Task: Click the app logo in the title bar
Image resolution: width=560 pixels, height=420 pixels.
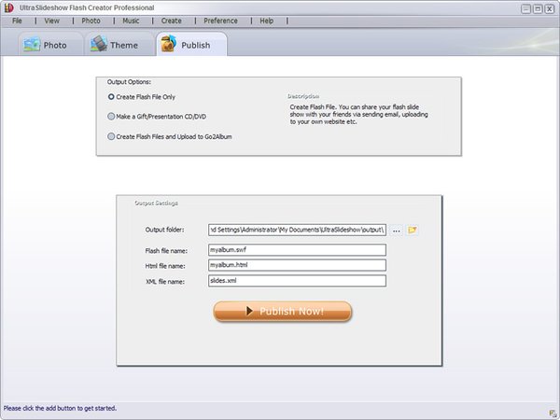Action: [x=9, y=7]
